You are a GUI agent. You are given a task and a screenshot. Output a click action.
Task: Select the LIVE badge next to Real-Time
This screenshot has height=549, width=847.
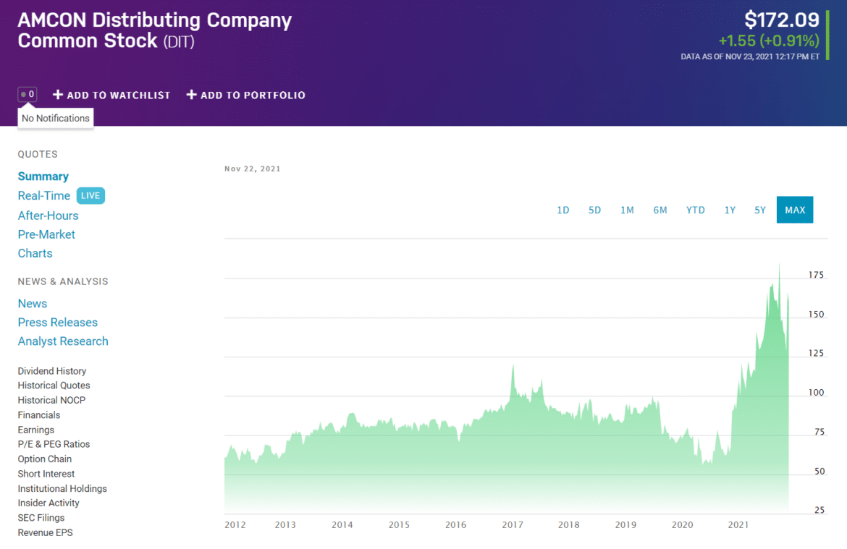[x=90, y=195]
